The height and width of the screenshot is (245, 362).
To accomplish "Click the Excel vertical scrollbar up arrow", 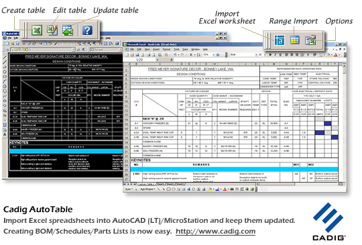I will coord(344,65).
